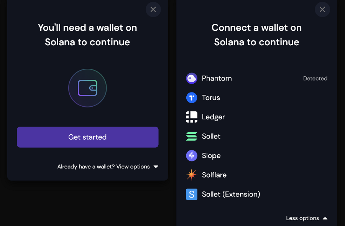Open the Get started flow
345x226 pixels.
[x=87, y=137]
